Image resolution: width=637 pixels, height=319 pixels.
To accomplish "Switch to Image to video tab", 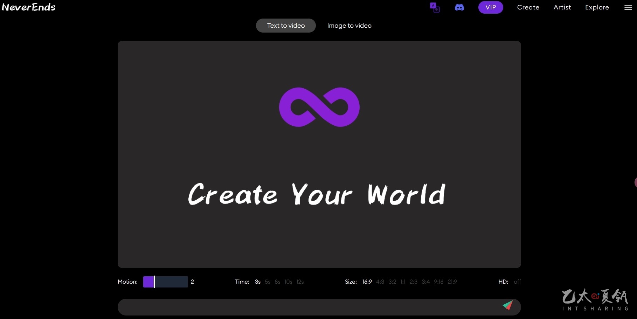I will click(349, 26).
